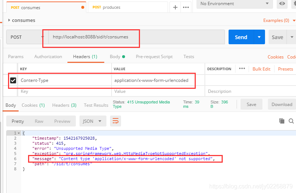
Task: Uncheck the Content-Type header checkbox
Action: [x=13, y=80]
